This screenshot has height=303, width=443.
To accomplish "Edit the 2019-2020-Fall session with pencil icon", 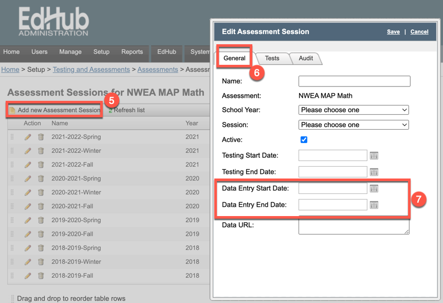I will tap(28, 234).
